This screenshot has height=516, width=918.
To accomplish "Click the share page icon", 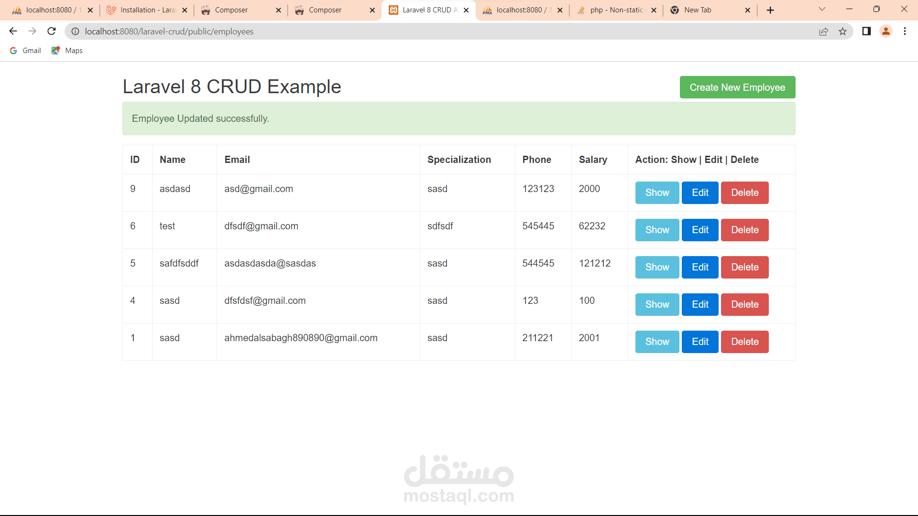I will pyautogui.click(x=823, y=32).
